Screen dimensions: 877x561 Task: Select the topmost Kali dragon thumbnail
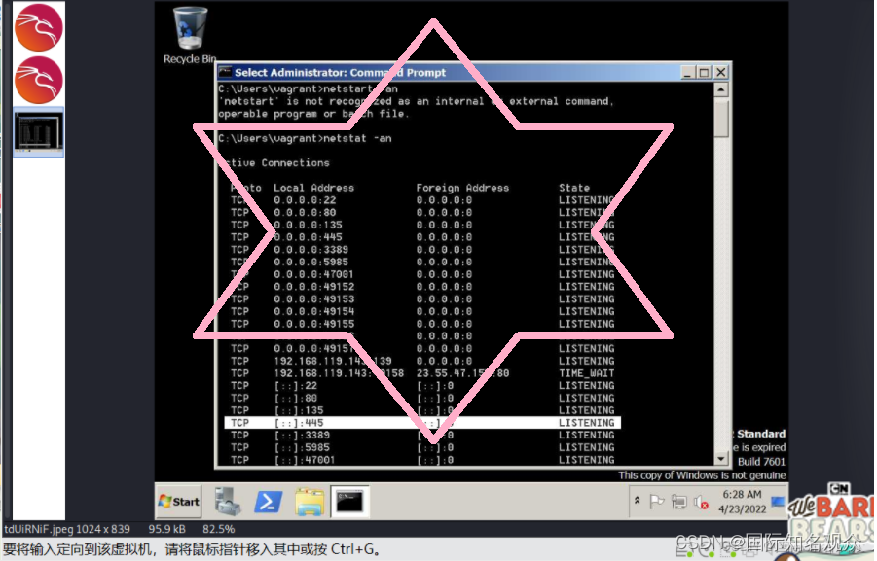[39, 27]
